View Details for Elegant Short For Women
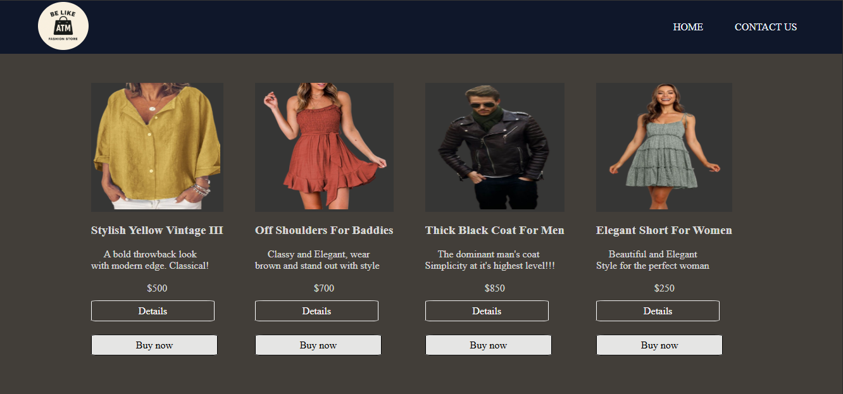 pyautogui.click(x=658, y=311)
